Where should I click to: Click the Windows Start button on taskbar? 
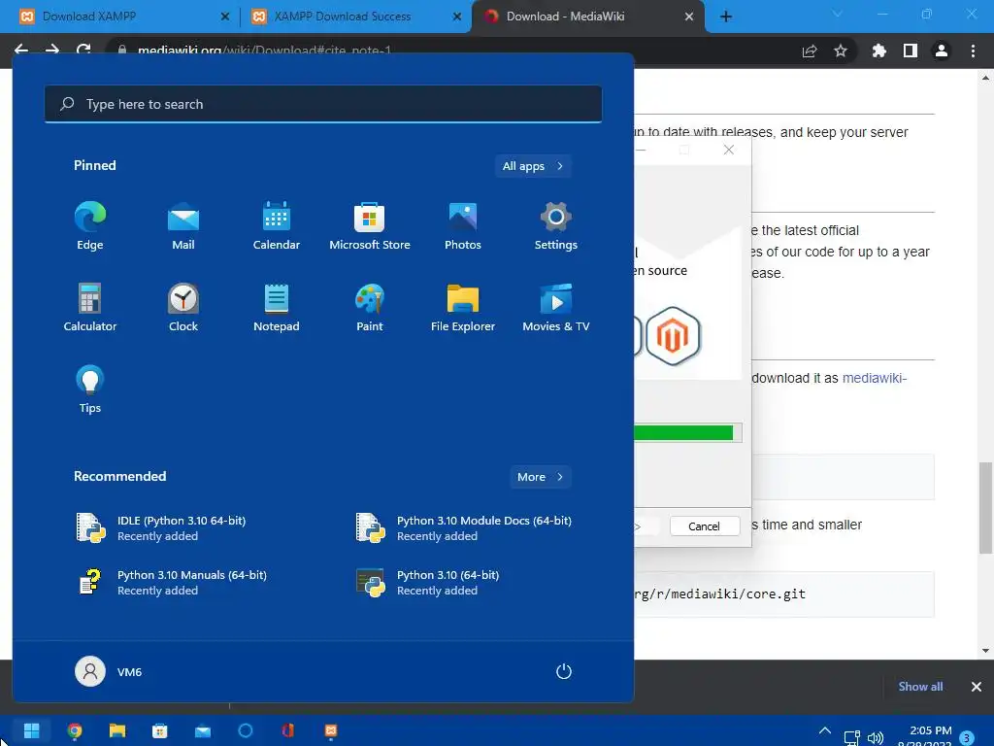(x=31, y=730)
